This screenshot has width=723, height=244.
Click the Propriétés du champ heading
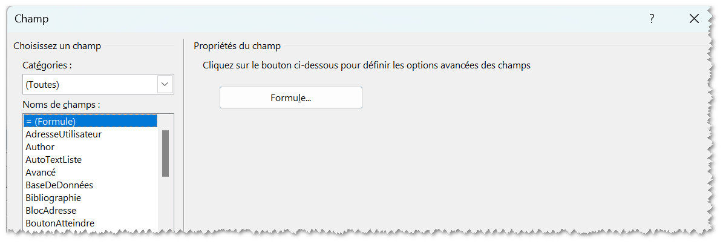coord(237,45)
